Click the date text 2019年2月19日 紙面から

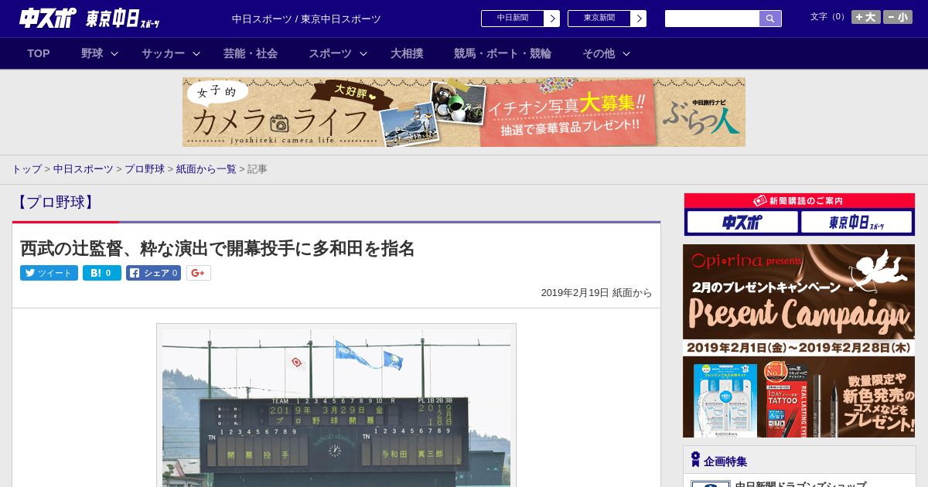(x=596, y=293)
